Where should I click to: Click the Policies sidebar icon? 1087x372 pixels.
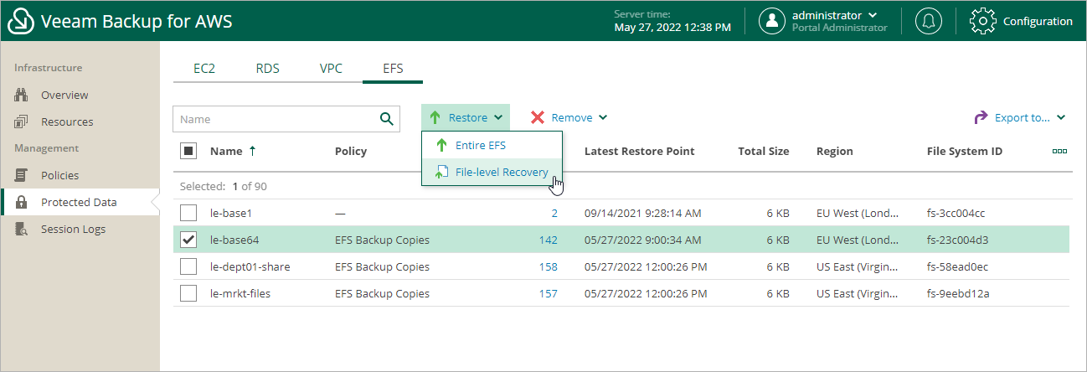tap(22, 176)
